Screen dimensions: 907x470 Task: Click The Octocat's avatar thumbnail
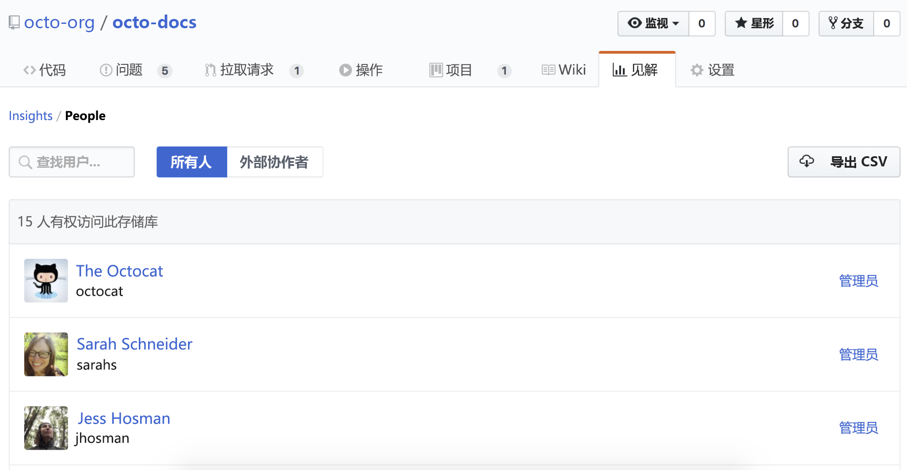pyautogui.click(x=46, y=281)
